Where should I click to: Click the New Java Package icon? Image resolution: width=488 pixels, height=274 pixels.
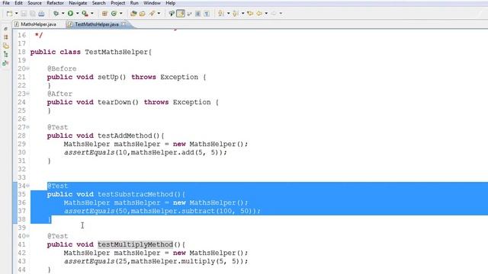tap(104, 14)
